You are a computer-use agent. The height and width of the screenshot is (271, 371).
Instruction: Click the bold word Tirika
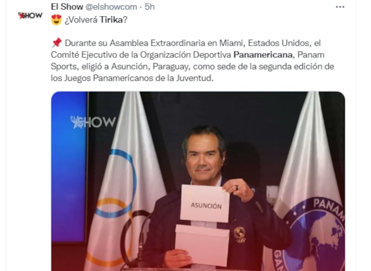(111, 20)
